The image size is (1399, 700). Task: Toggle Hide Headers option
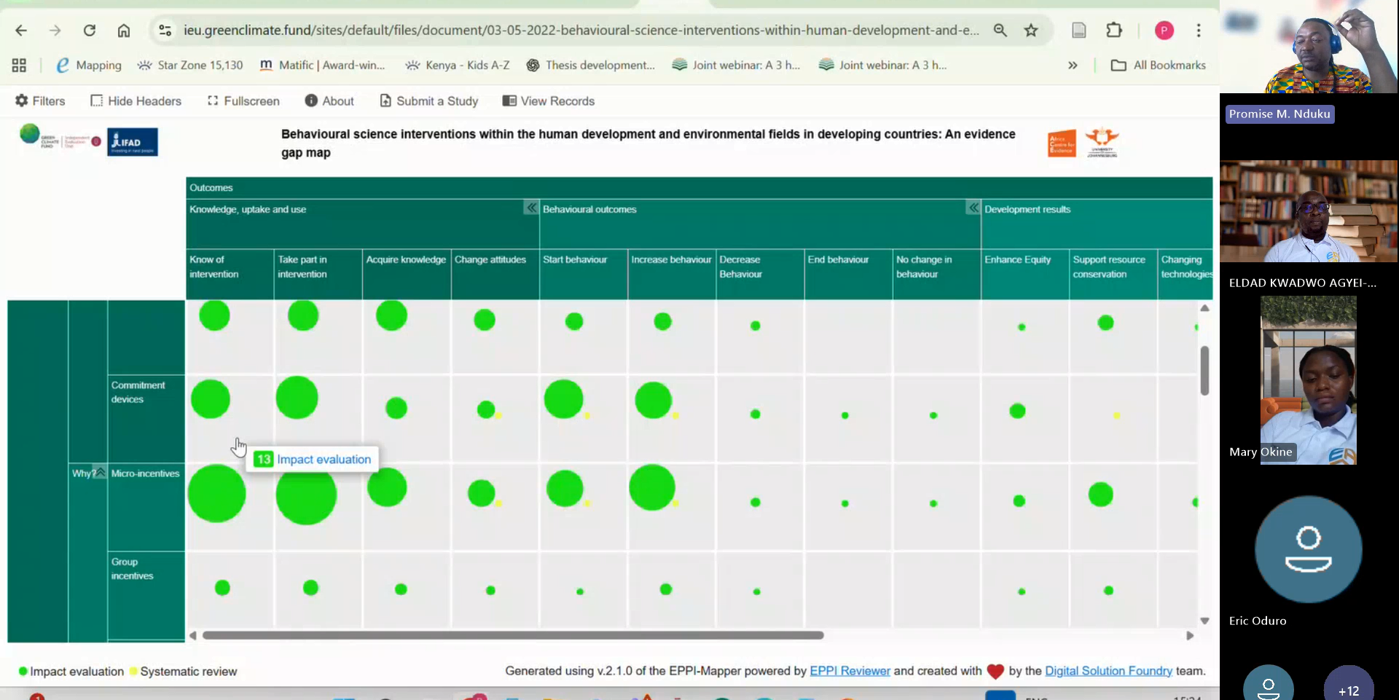coord(136,101)
